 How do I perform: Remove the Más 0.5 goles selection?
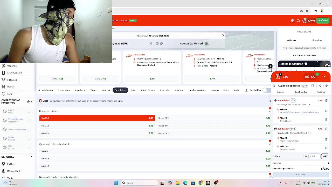coord(326,111)
